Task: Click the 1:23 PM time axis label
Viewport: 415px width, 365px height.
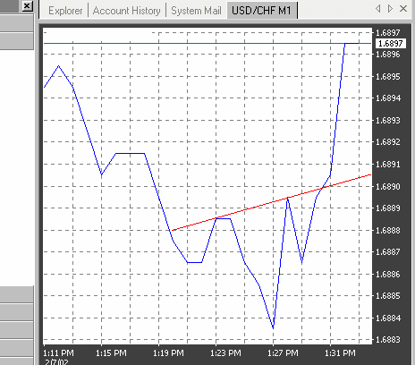Action: pyautogui.click(x=225, y=353)
